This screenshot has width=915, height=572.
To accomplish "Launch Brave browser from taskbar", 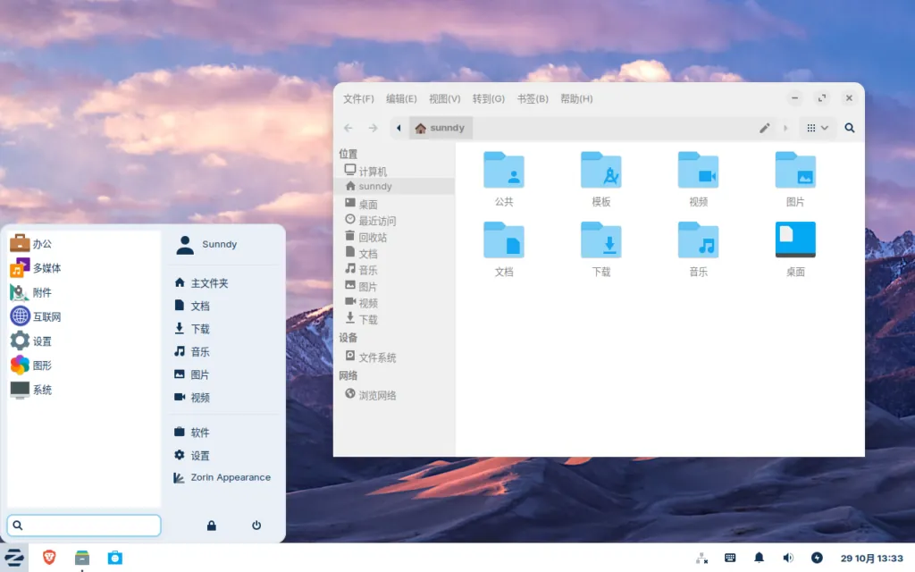I will tap(50, 558).
